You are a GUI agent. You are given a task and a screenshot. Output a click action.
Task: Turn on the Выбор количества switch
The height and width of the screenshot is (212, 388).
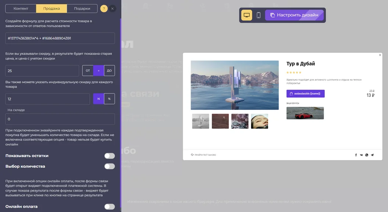[x=110, y=166]
